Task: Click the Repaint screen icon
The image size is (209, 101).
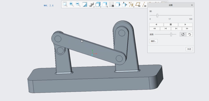Action: pyautogui.click(x=85, y=4)
